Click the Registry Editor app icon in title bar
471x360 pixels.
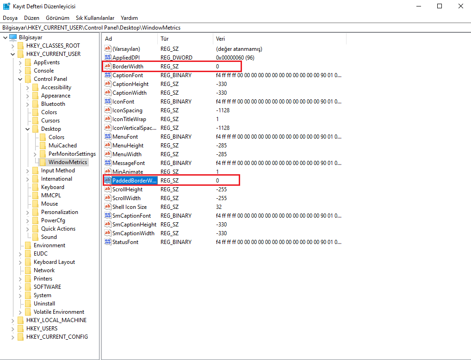click(x=6, y=6)
